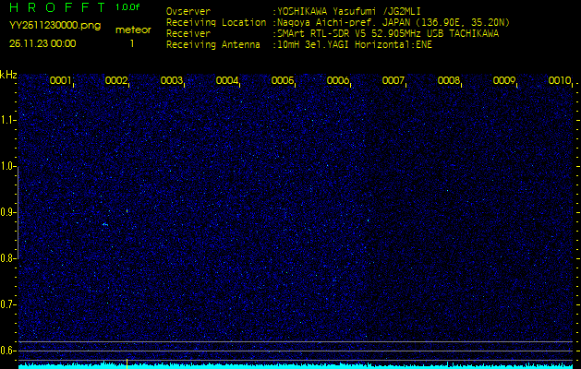Click the 1.0.0f version label
This screenshot has height=369, width=581.
[127, 7]
